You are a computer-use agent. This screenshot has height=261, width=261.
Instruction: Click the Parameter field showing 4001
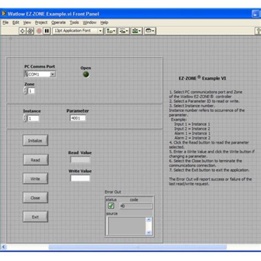(78, 118)
